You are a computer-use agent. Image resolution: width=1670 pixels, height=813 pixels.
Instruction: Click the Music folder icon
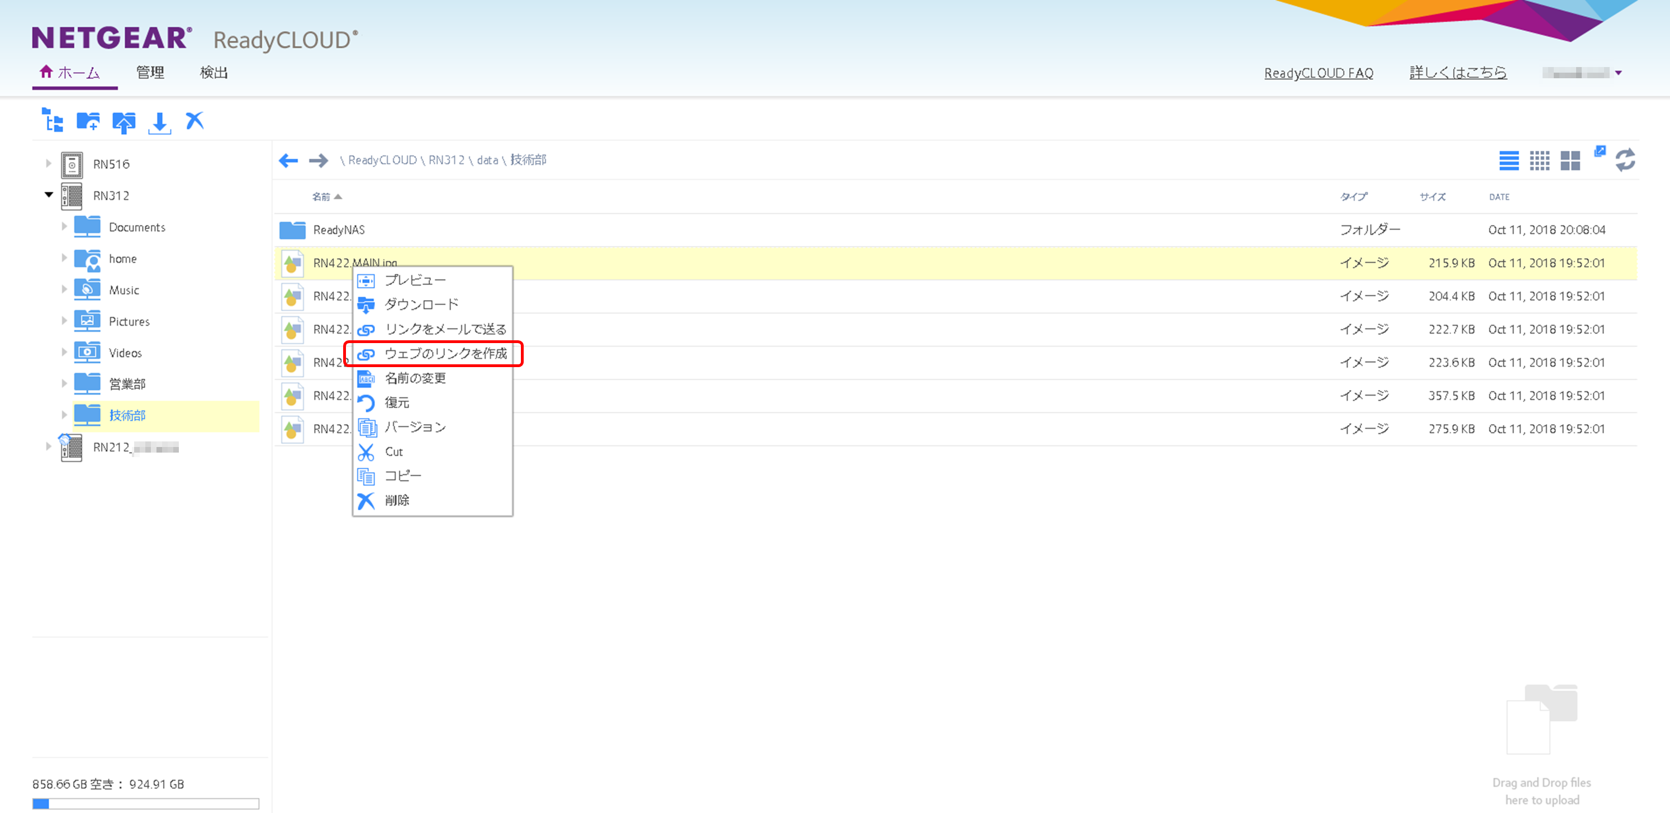(88, 290)
